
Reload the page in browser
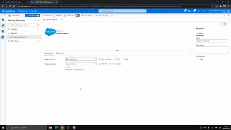coord(10,6)
